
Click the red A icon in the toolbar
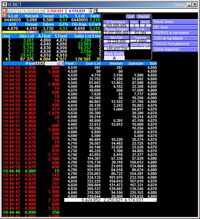pos(91,11)
